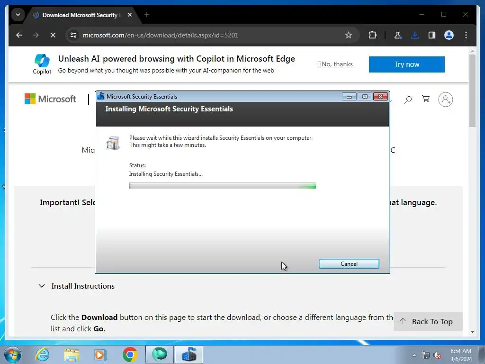Click Back To Top button
Image resolution: width=485 pixels, height=364 pixels.
428,321
